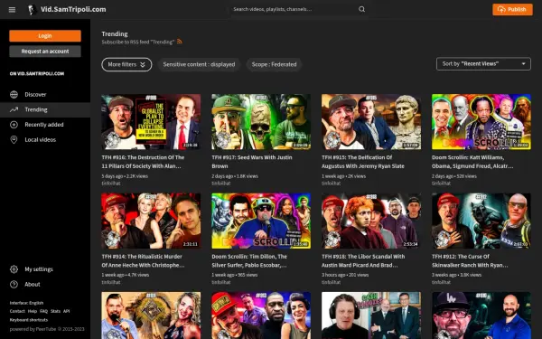
Task: Open TFH #915 Augustus video thumbnail
Action: tap(371, 122)
